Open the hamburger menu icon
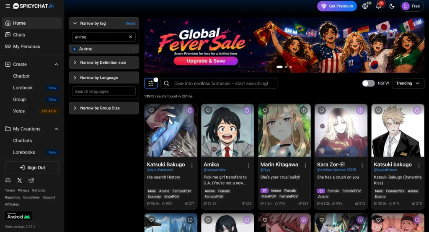 (x=8, y=6)
